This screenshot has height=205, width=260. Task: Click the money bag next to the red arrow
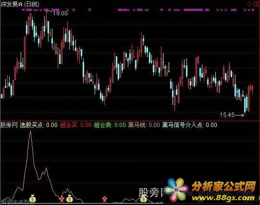[70, 199]
